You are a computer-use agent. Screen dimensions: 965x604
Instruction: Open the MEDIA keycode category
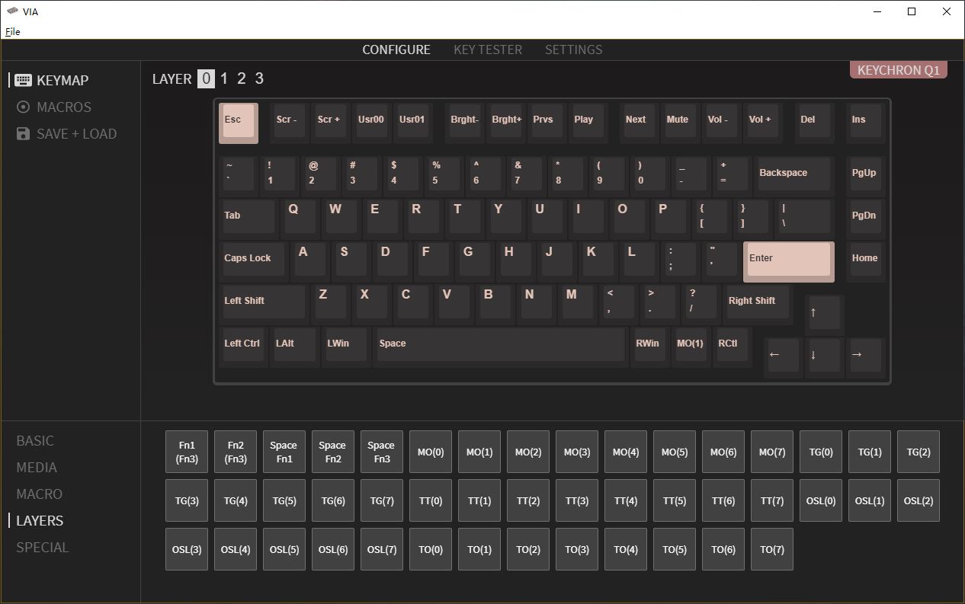37,468
